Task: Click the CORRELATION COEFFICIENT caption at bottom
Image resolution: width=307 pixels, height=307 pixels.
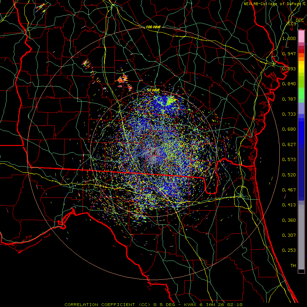Action: pos(153,305)
